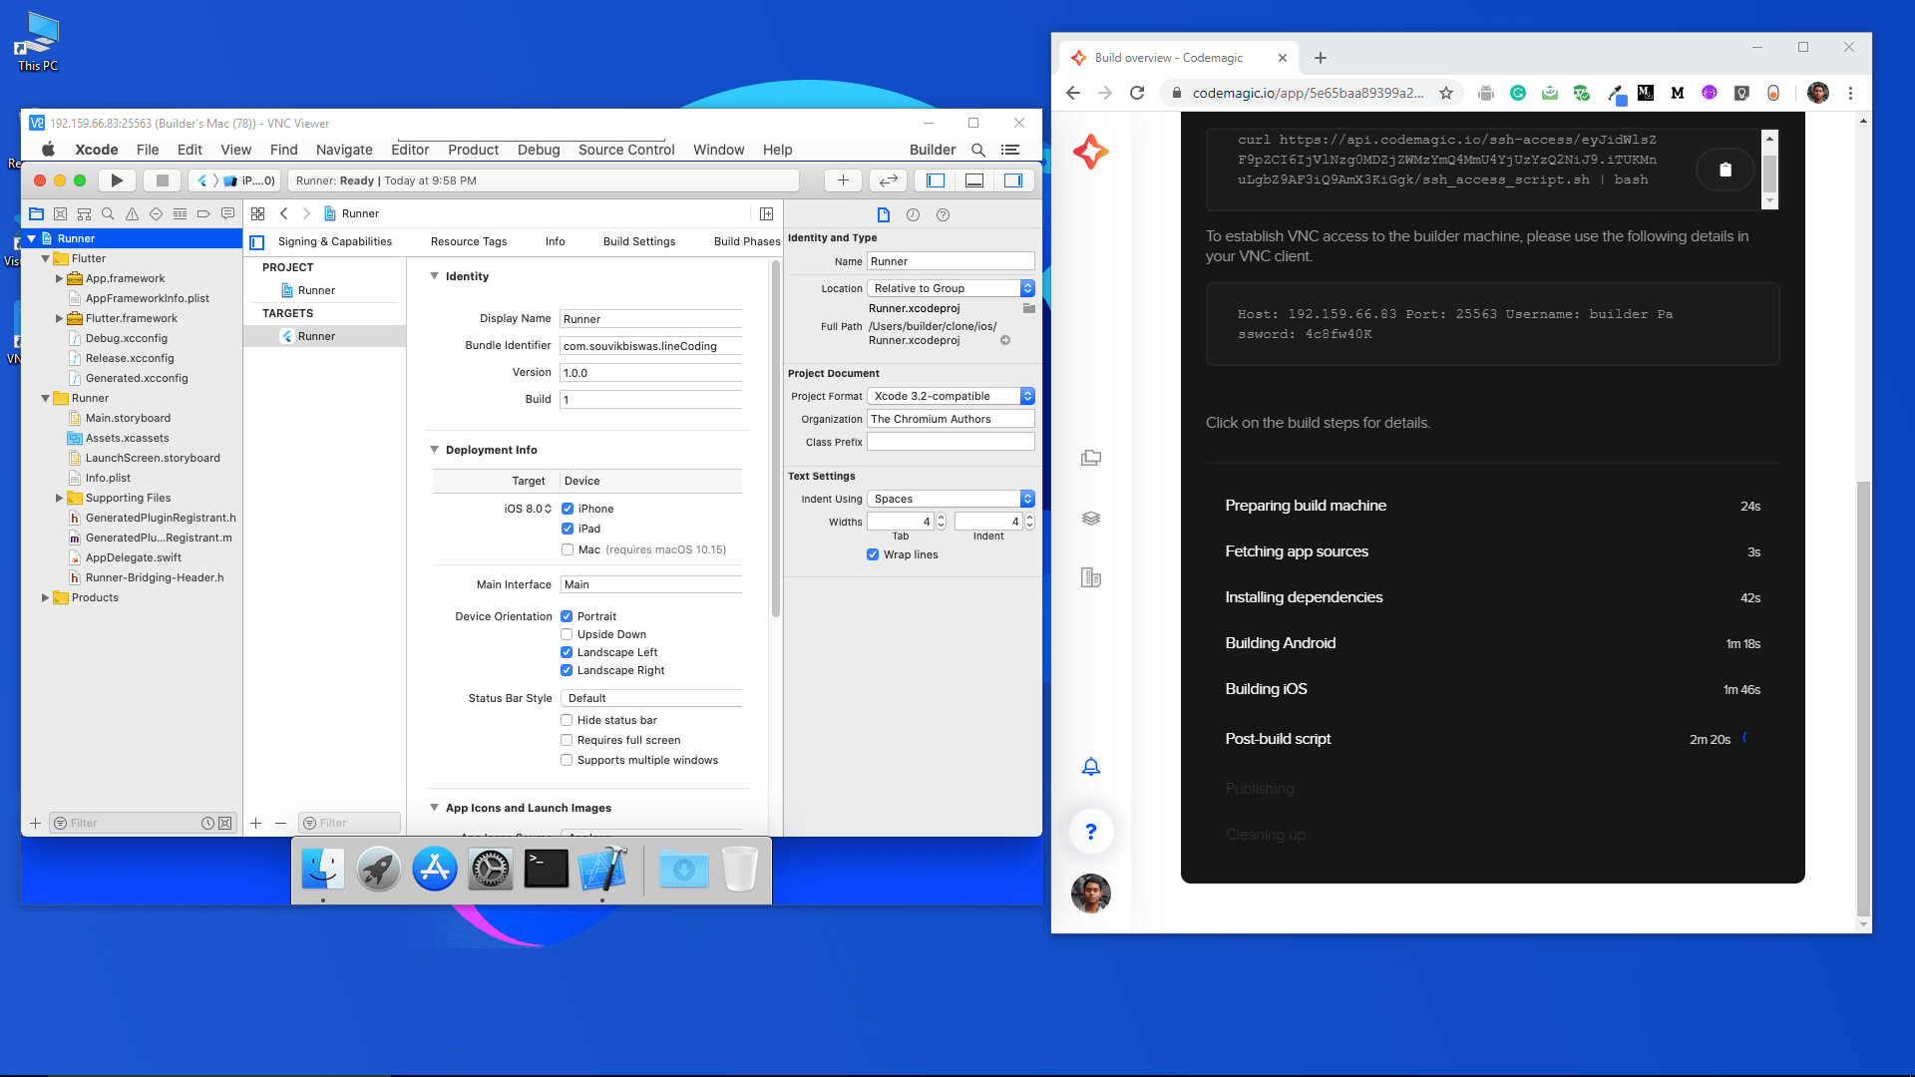Click the Xcode Run (play) button

tap(117, 180)
